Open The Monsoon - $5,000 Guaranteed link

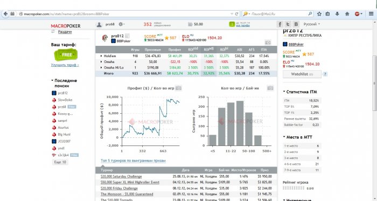coord(127,194)
